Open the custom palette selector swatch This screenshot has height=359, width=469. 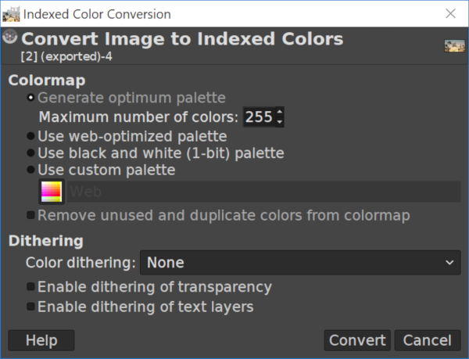tap(52, 192)
